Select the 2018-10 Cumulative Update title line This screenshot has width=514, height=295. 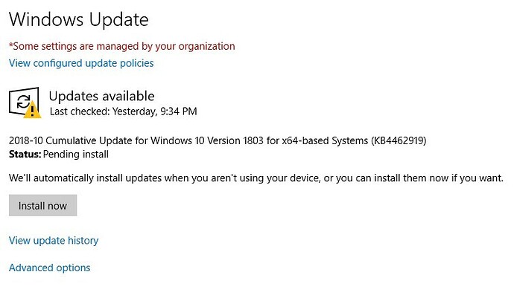point(218,140)
